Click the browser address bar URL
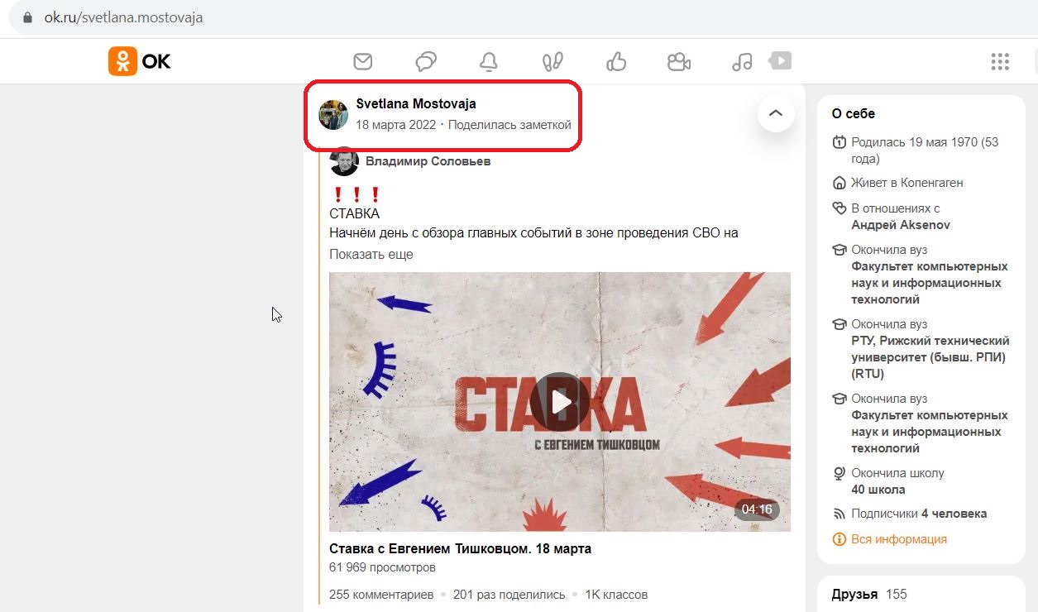This screenshot has height=612, width=1038. pos(123,17)
